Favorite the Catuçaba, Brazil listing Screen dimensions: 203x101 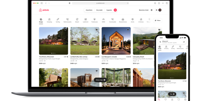pyautogui.click(x=159, y=30)
